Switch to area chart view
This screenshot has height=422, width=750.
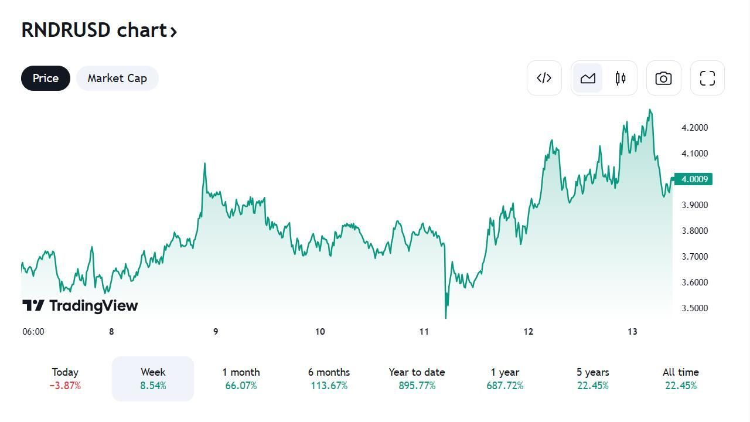click(x=588, y=78)
